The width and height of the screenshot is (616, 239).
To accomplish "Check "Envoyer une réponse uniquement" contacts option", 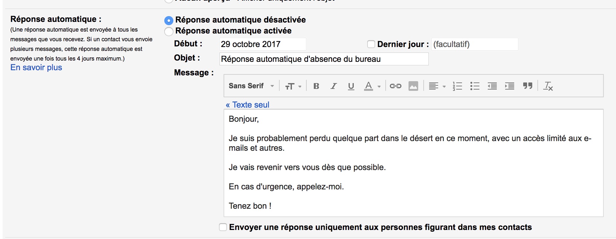I will (223, 227).
